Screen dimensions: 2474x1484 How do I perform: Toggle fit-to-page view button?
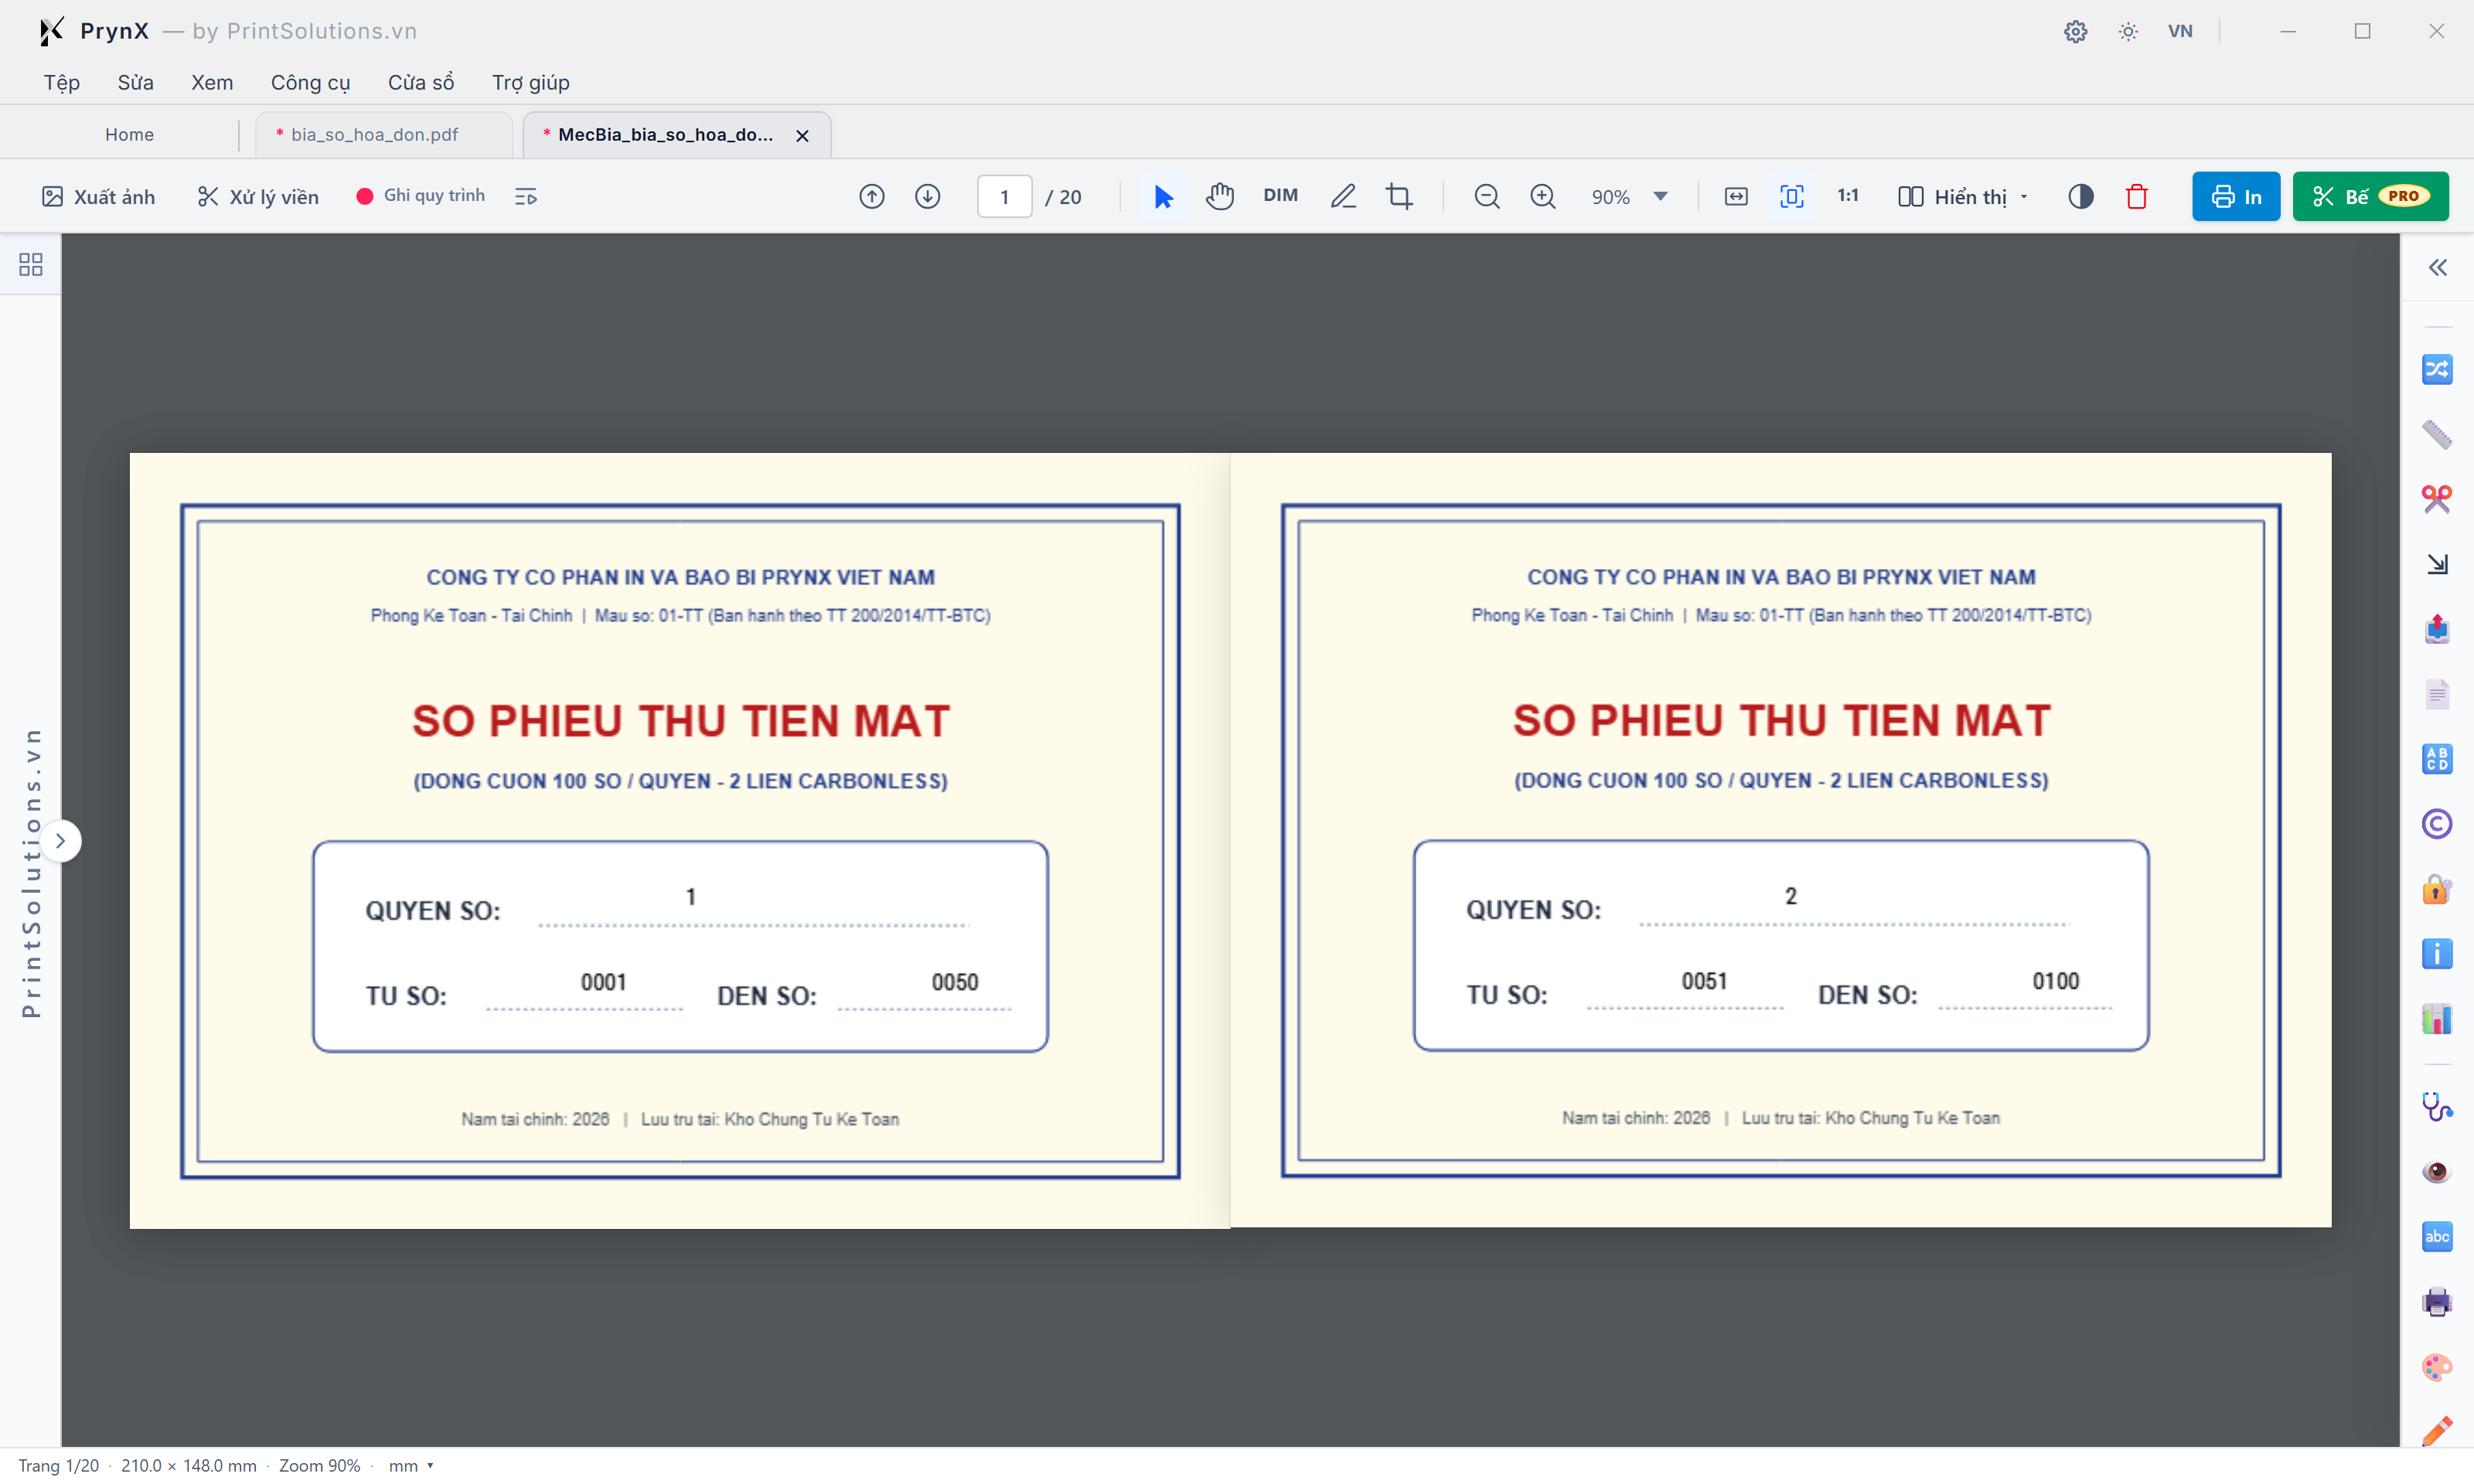[1792, 196]
